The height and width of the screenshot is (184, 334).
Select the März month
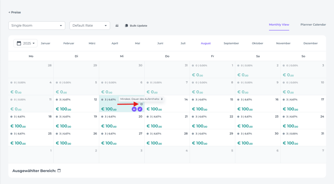pos(92,44)
